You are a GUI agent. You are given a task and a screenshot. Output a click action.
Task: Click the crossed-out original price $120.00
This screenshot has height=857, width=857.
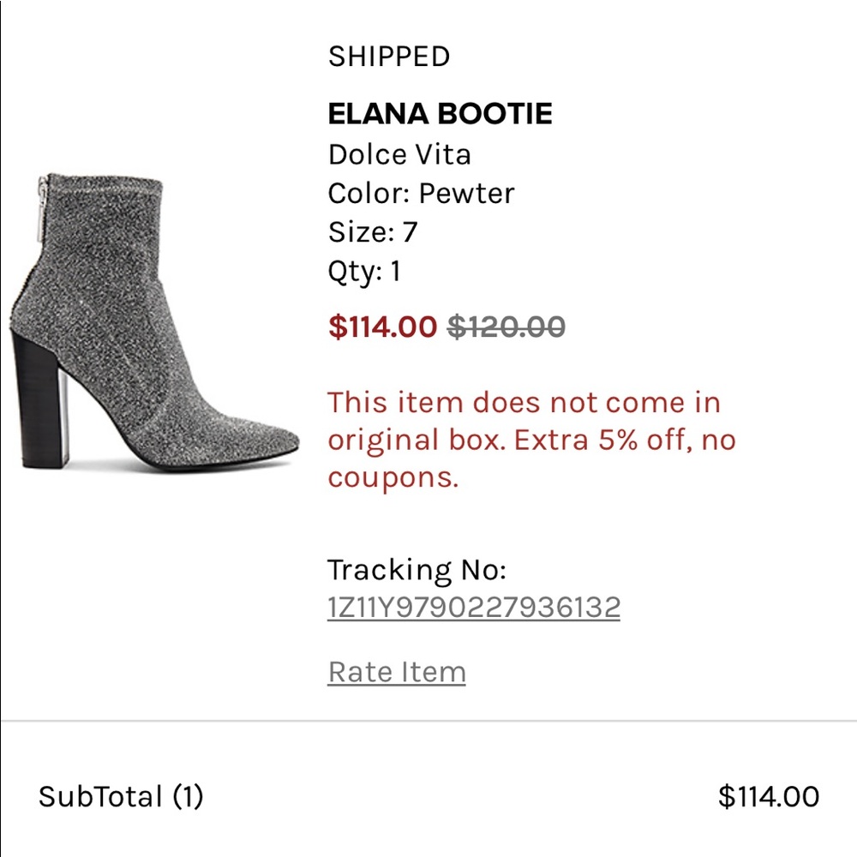(506, 327)
